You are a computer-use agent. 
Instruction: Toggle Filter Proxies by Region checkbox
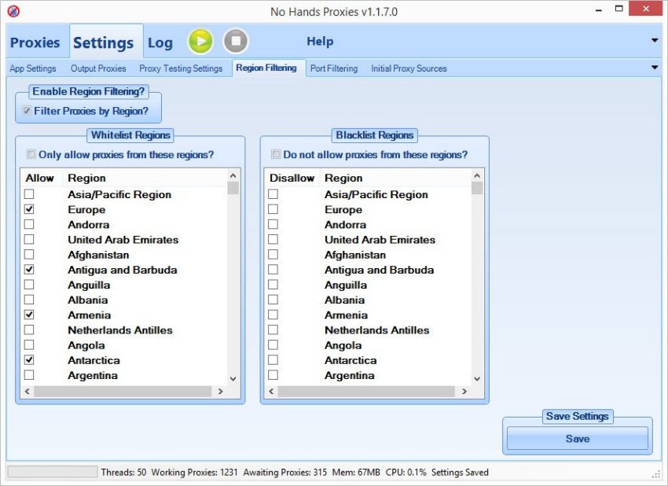click(x=27, y=111)
